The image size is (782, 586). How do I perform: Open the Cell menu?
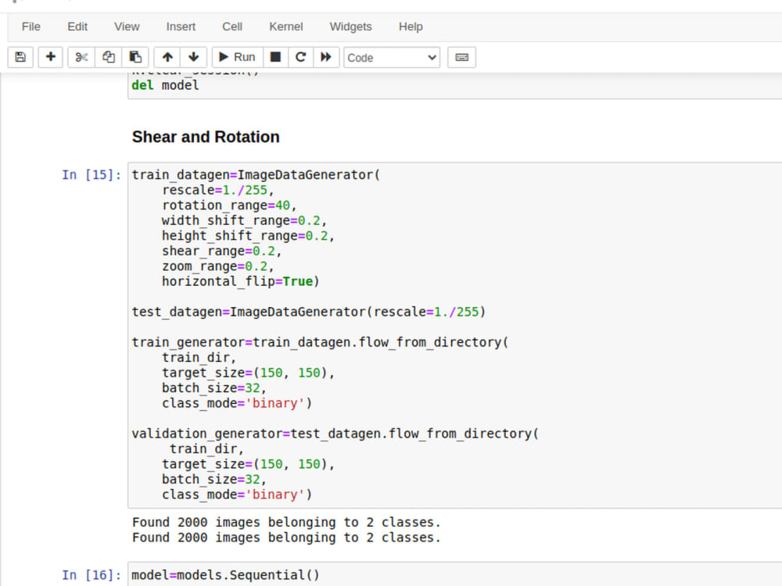231,26
